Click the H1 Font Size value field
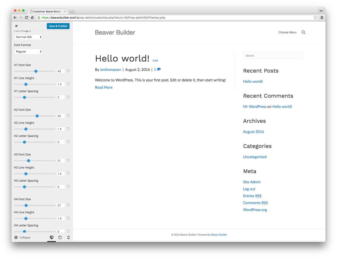337x258 pixels. (x=61, y=71)
